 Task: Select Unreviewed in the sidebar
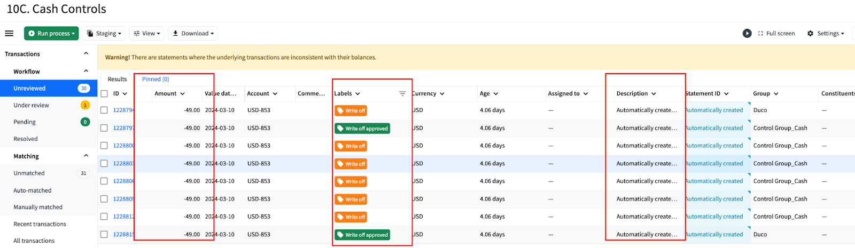click(49, 88)
